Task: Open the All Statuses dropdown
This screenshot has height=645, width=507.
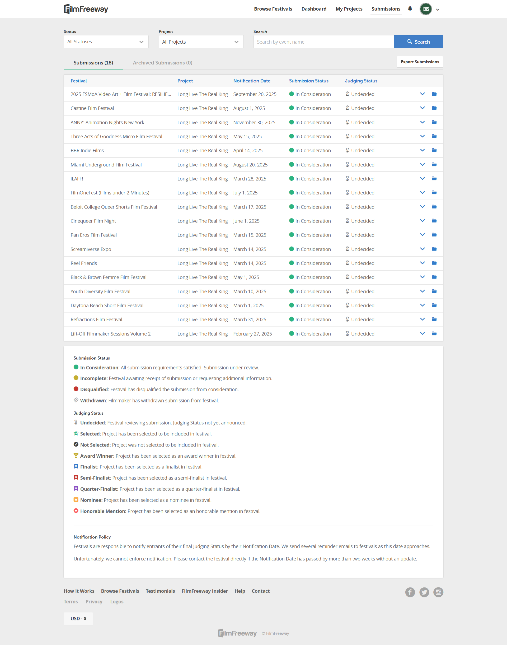Action: point(106,42)
